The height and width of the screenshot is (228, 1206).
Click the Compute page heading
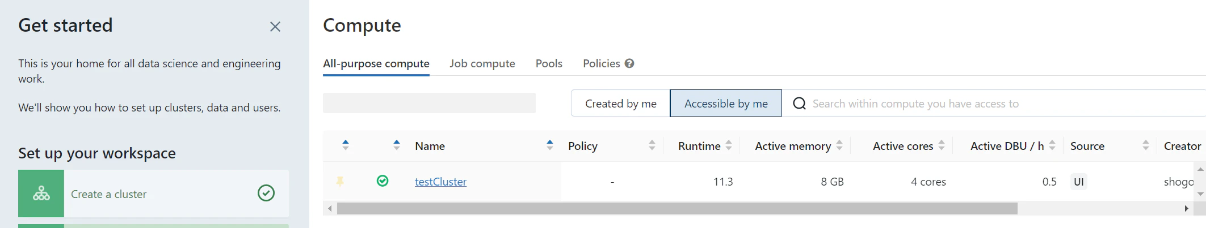point(362,25)
